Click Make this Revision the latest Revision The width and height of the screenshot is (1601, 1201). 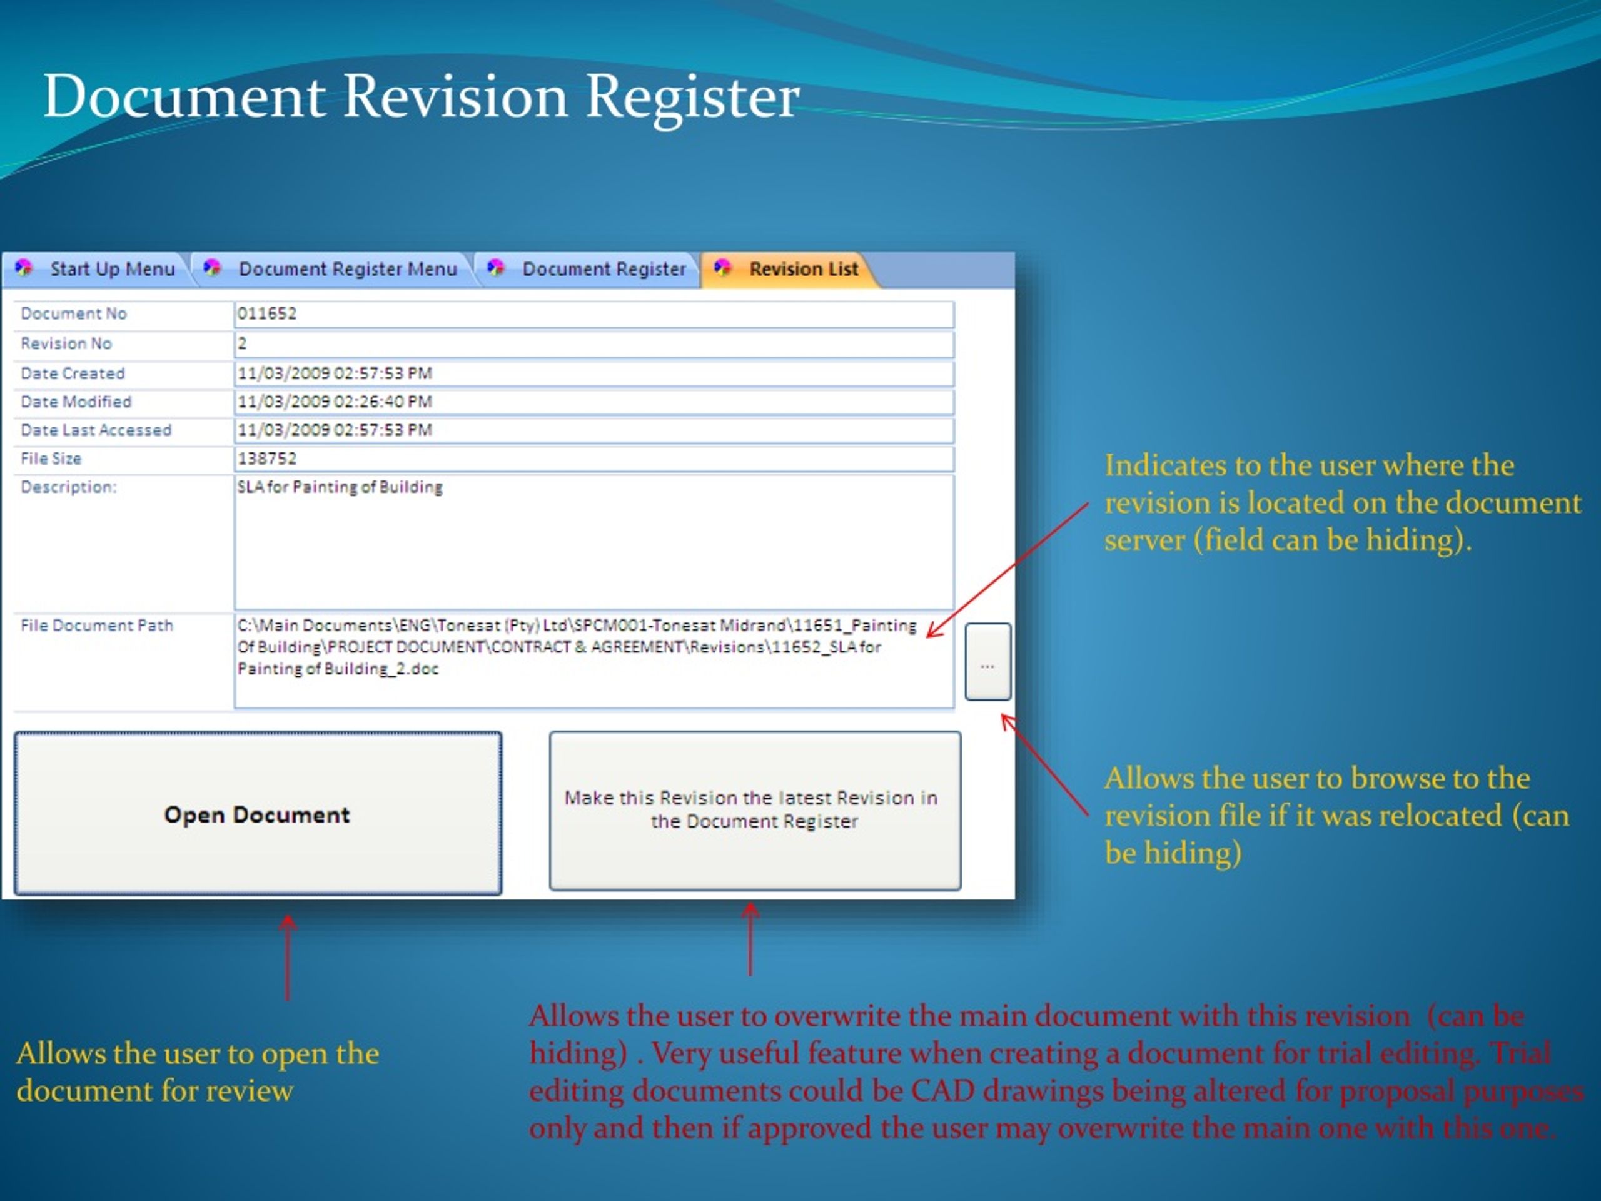pyautogui.click(x=754, y=809)
